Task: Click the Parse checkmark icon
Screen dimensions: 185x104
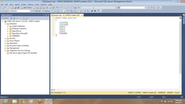Action: 55,11
